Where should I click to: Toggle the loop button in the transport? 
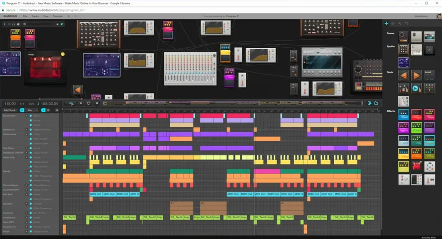click(x=88, y=104)
